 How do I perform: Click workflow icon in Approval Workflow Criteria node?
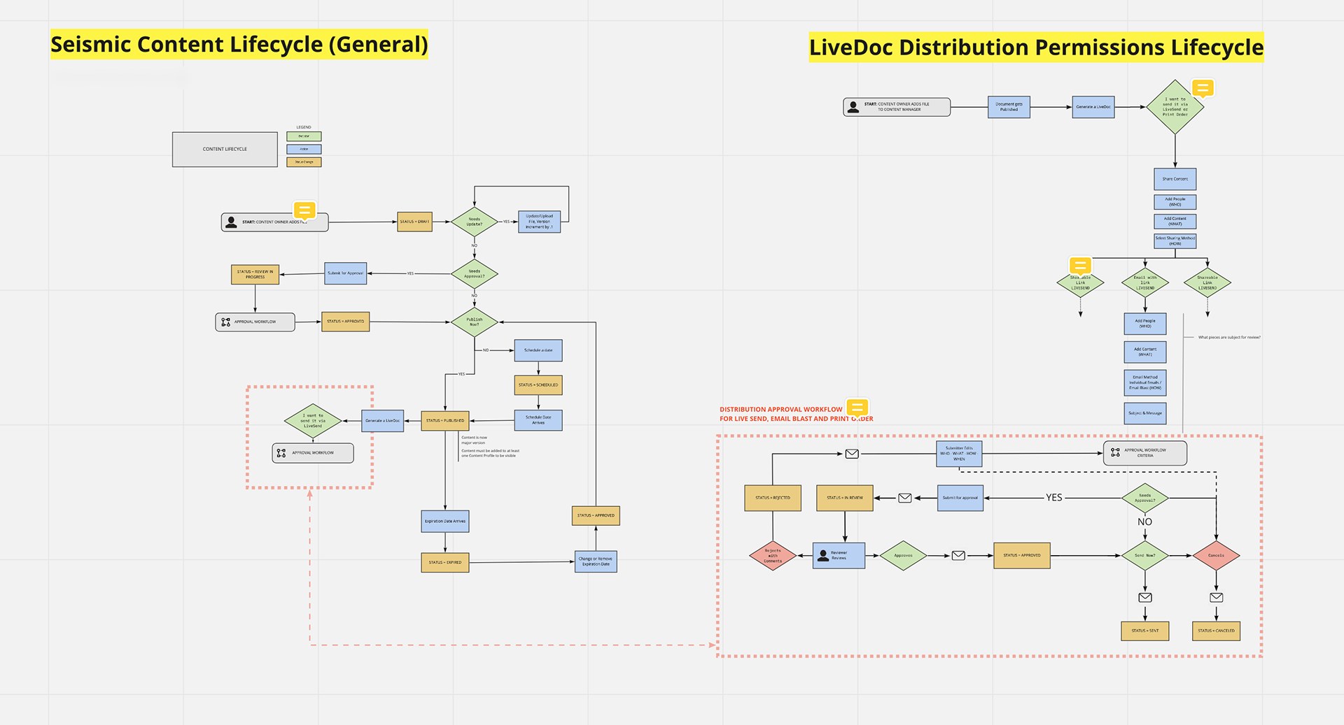(1115, 453)
